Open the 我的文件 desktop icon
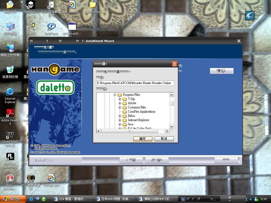Screen dimensions: 271x203 coord(10,7)
